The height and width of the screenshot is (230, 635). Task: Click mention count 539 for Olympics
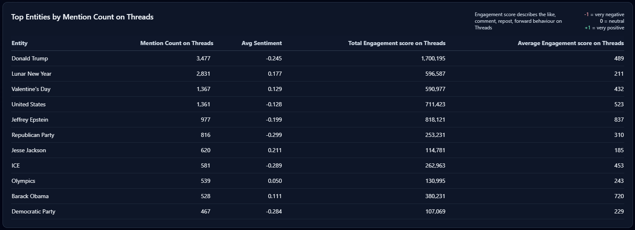[x=206, y=181]
